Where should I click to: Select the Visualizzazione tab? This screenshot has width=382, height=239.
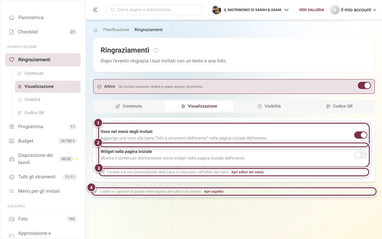pos(199,106)
